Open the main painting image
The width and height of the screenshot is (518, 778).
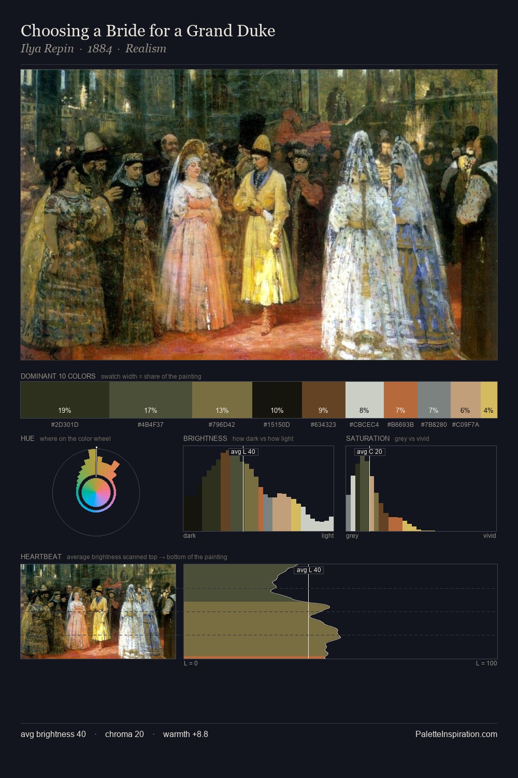[x=259, y=215]
